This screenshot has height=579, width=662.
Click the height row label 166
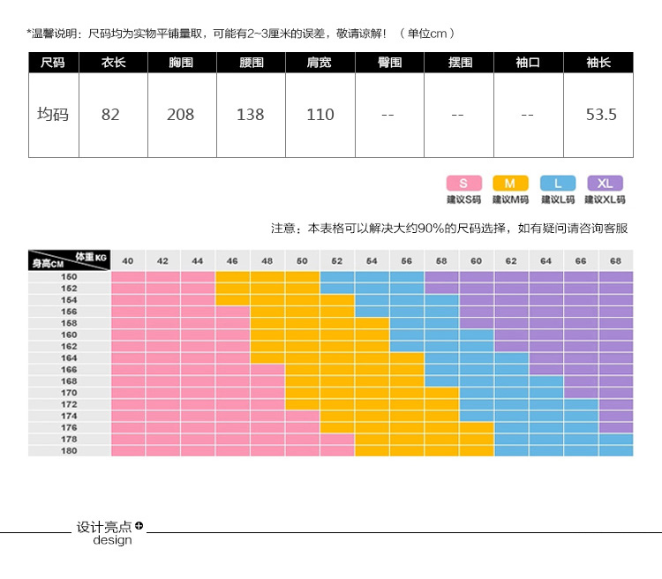click(69, 370)
